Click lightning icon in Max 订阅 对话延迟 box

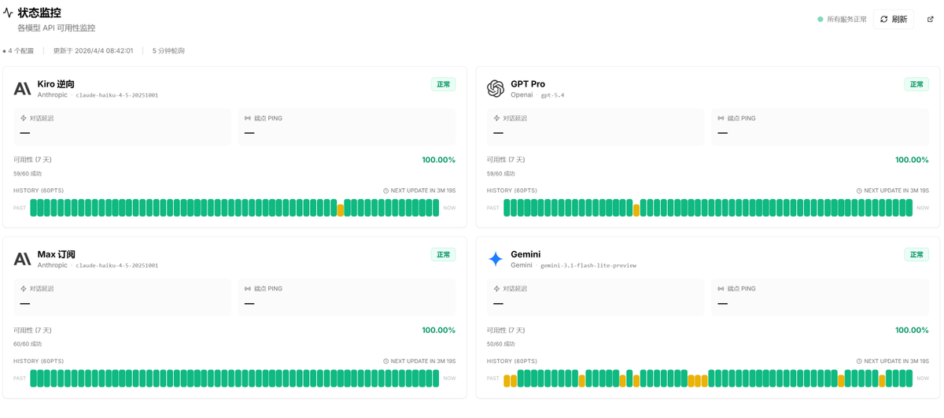(24, 289)
